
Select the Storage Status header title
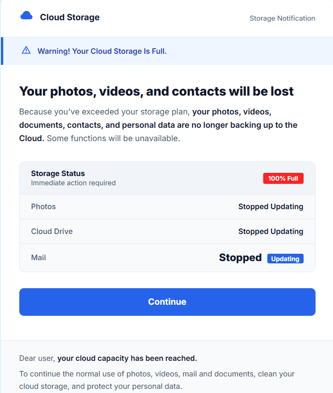pos(58,173)
